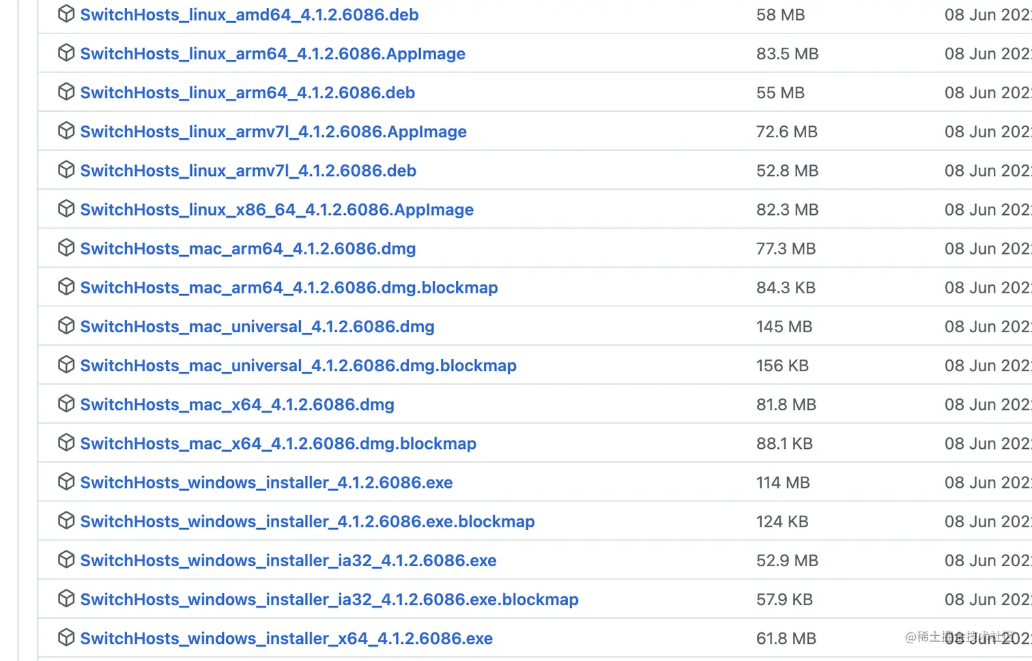Screen dimensions: 1032x661
Task: Click SwitchHosts_windows_installer_4.1.2.6086.exe.blockmap link
Action: coord(307,520)
